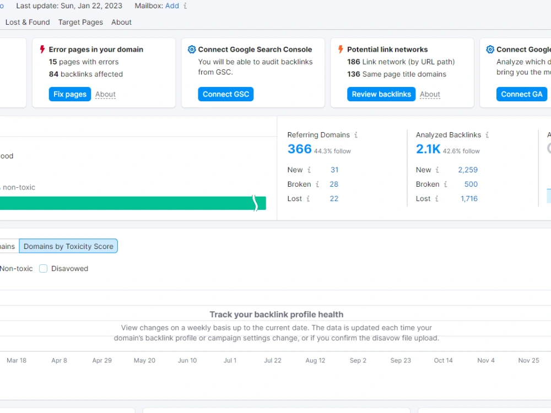Image resolution: width=551 pixels, height=413 pixels.
Task: Click 'Last update: Sun, Jan 22, 2023' text
Action: pyautogui.click(x=69, y=6)
